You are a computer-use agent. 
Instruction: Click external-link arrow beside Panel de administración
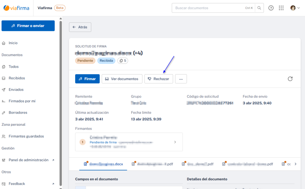53,160
